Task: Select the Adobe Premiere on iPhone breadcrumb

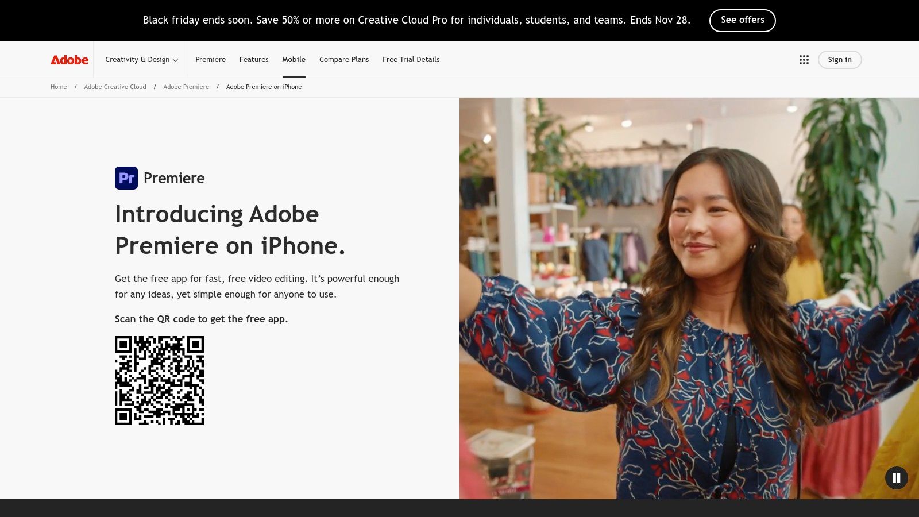Action: click(x=264, y=87)
